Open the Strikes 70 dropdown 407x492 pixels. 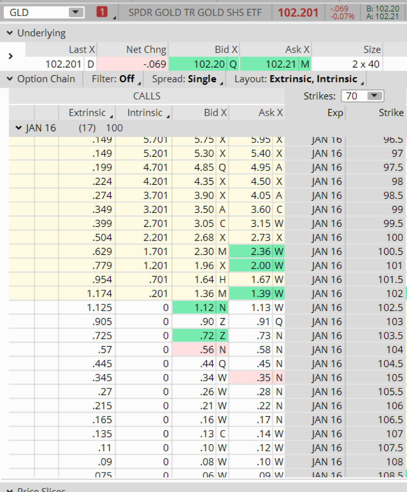click(x=362, y=96)
